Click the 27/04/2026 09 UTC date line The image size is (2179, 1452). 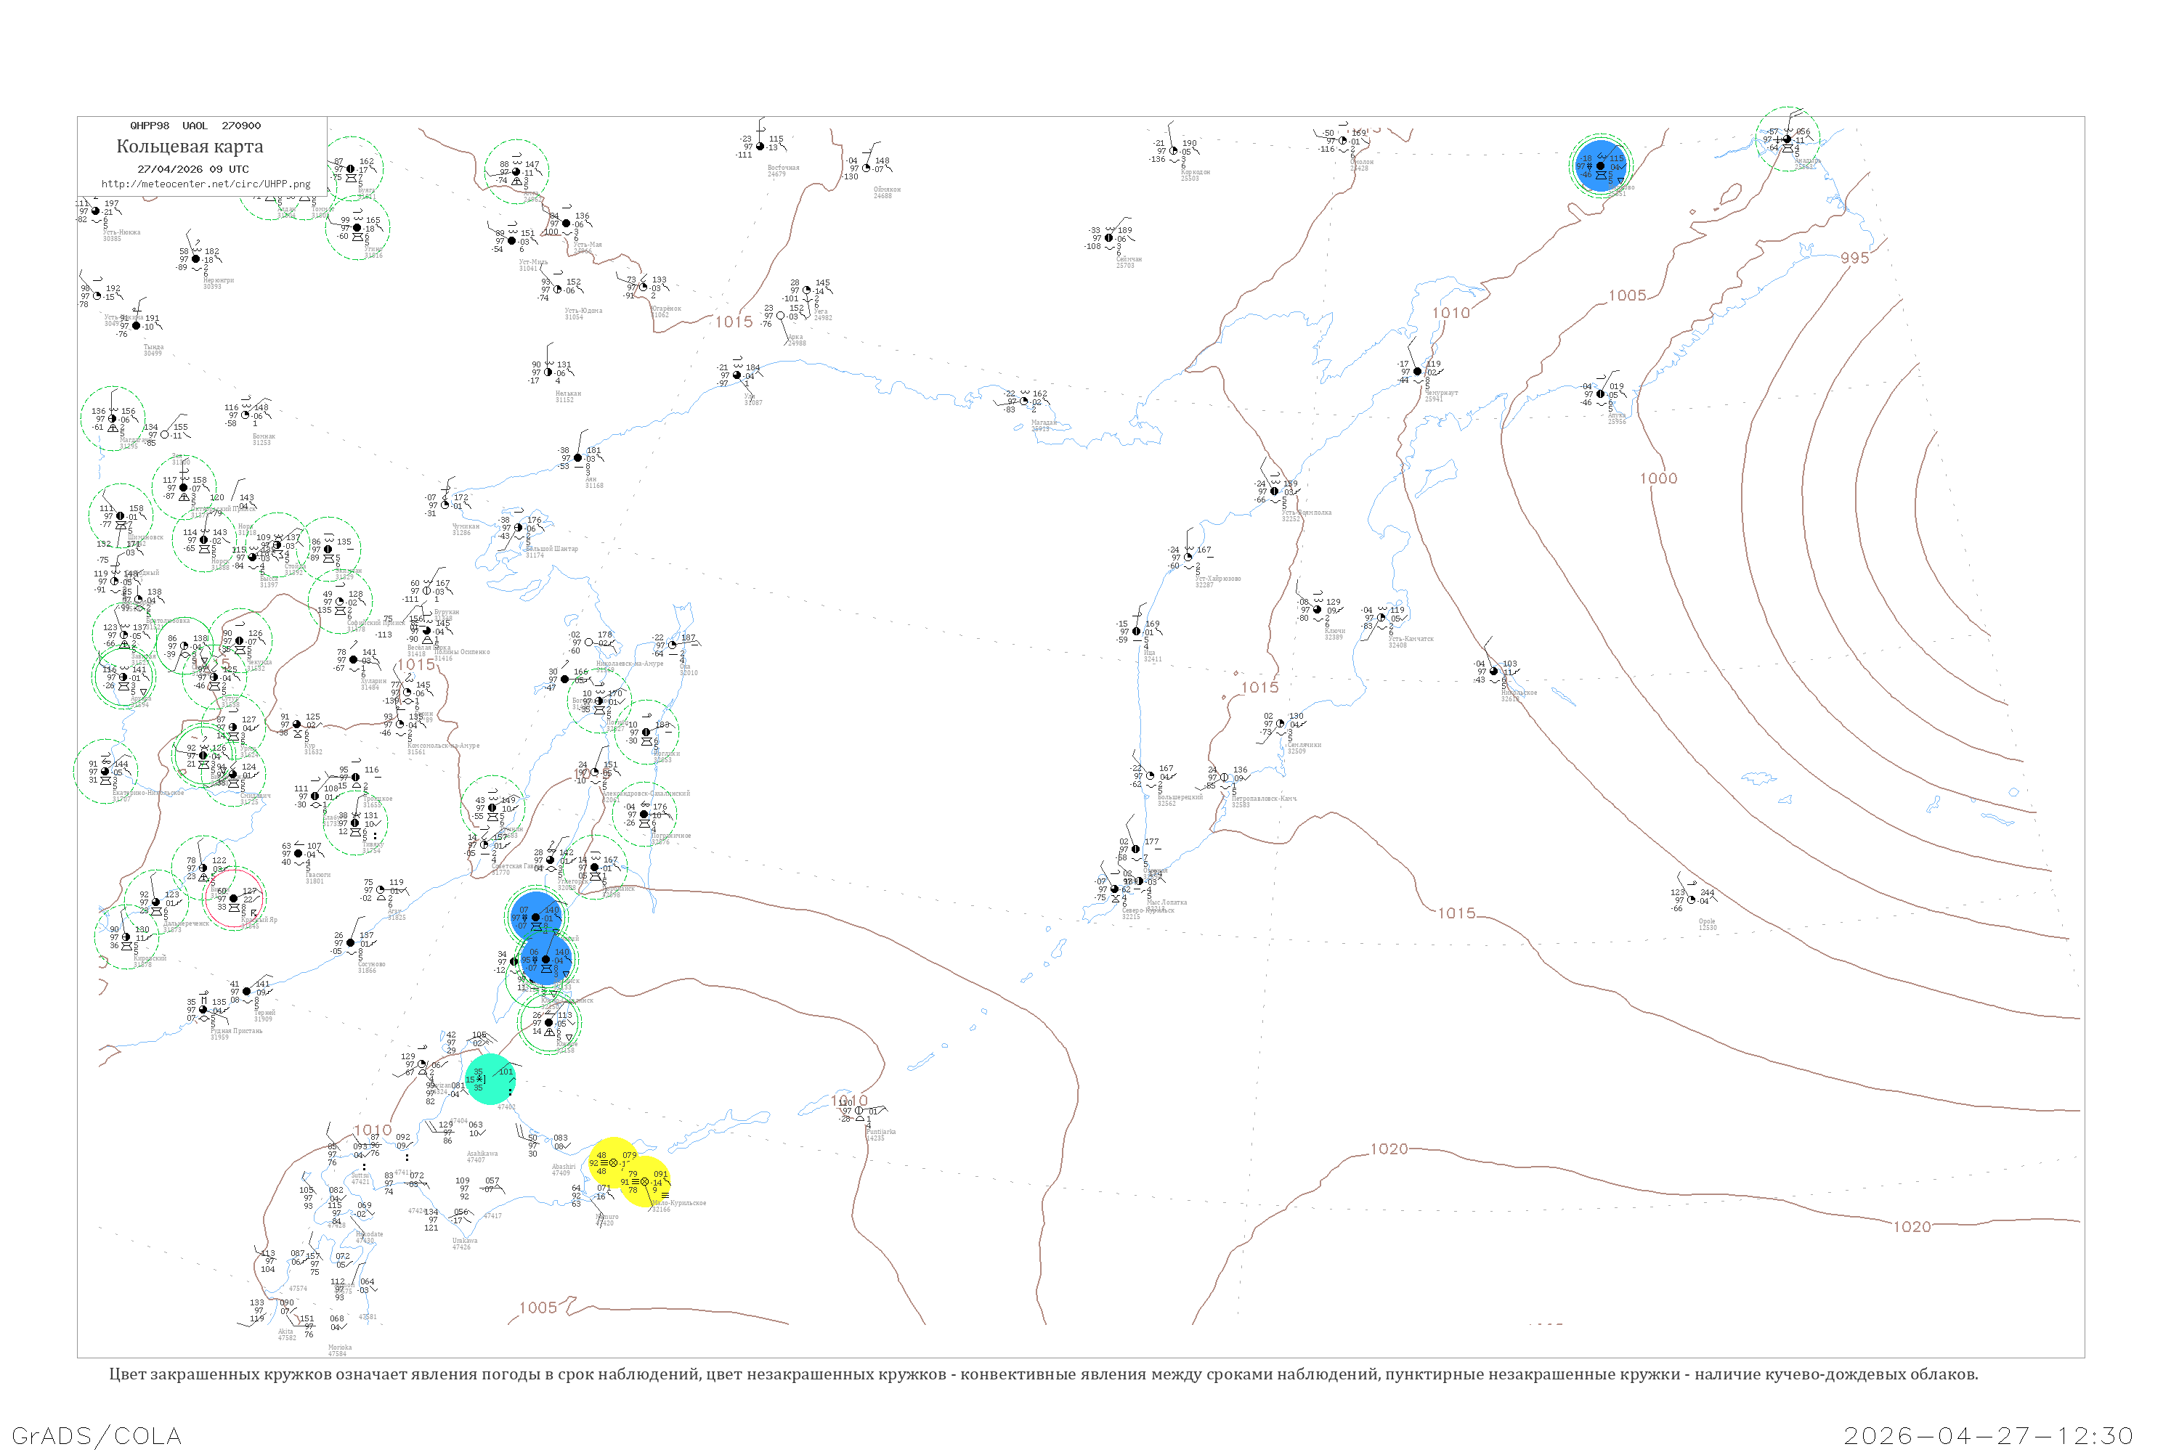pos(192,169)
